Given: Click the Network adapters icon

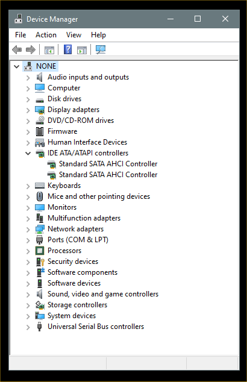Looking at the screenshot, I should [40, 229].
